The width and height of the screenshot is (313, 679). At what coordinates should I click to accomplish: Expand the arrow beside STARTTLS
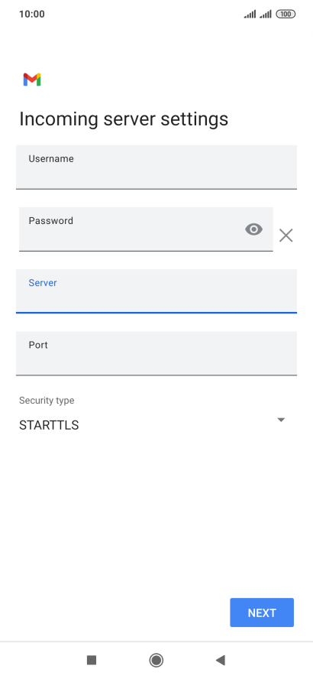(x=281, y=420)
